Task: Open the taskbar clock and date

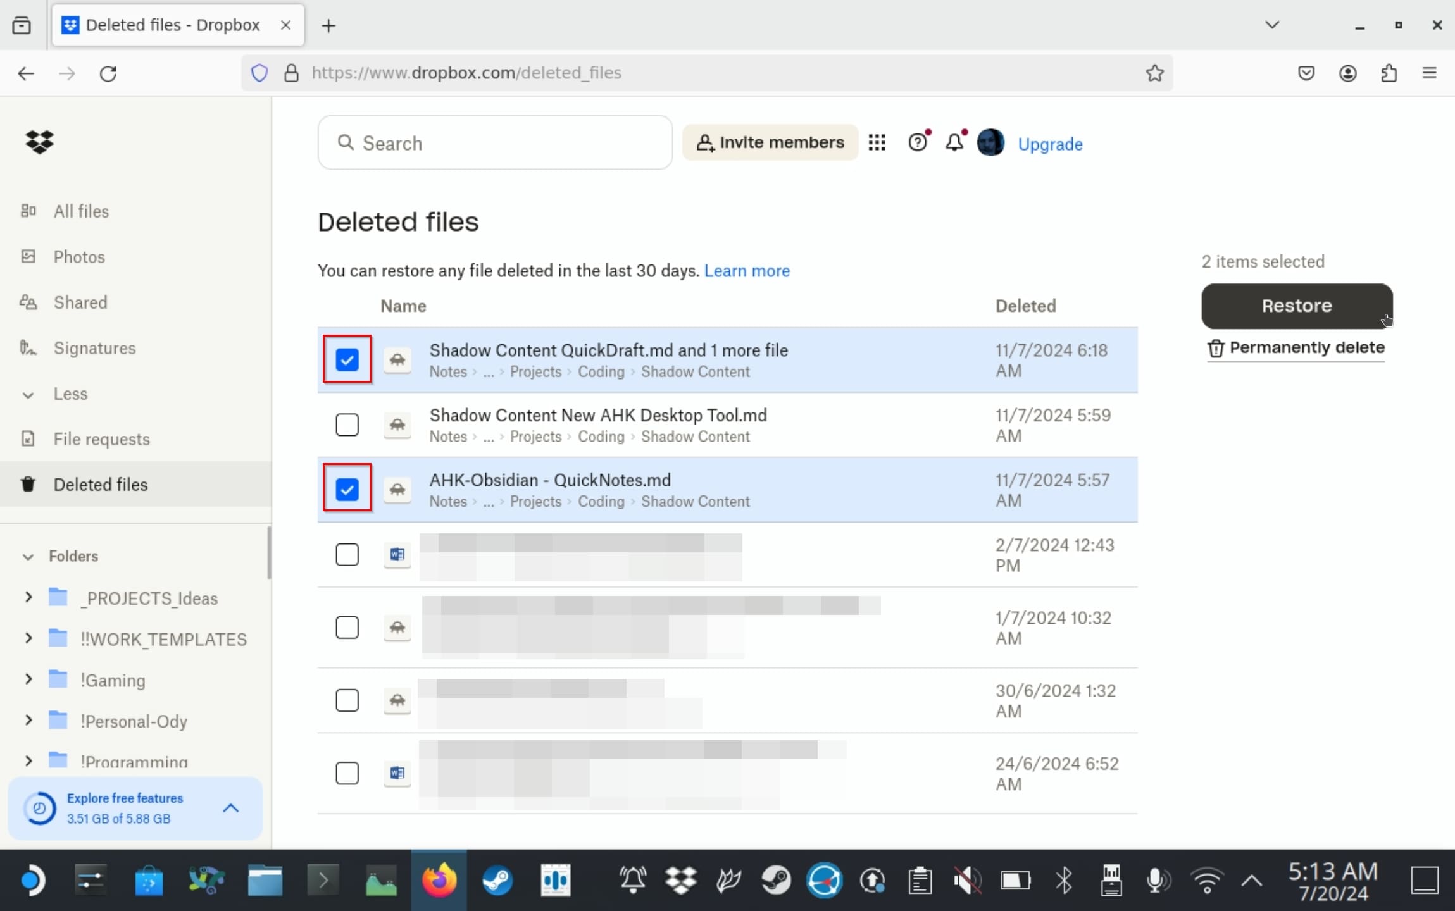Action: click(x=1333, y=881)
